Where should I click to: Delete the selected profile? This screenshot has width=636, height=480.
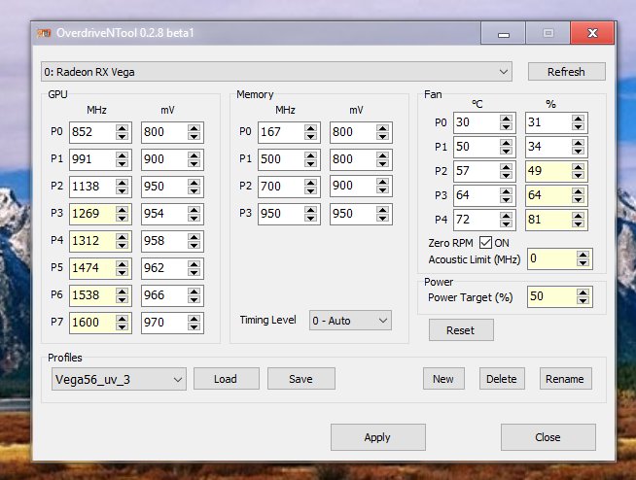coord(502,379)
